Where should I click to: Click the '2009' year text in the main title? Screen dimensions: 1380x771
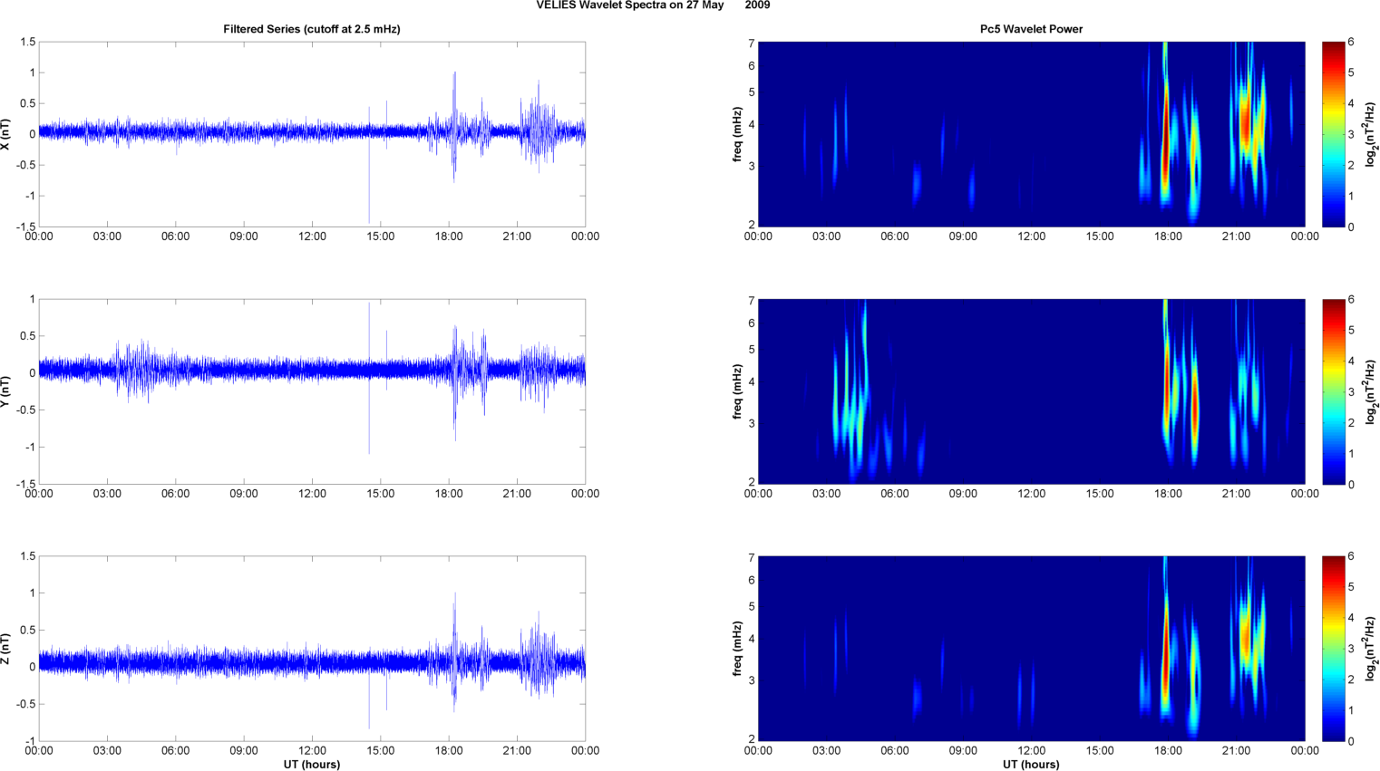[x=758, y=5]
